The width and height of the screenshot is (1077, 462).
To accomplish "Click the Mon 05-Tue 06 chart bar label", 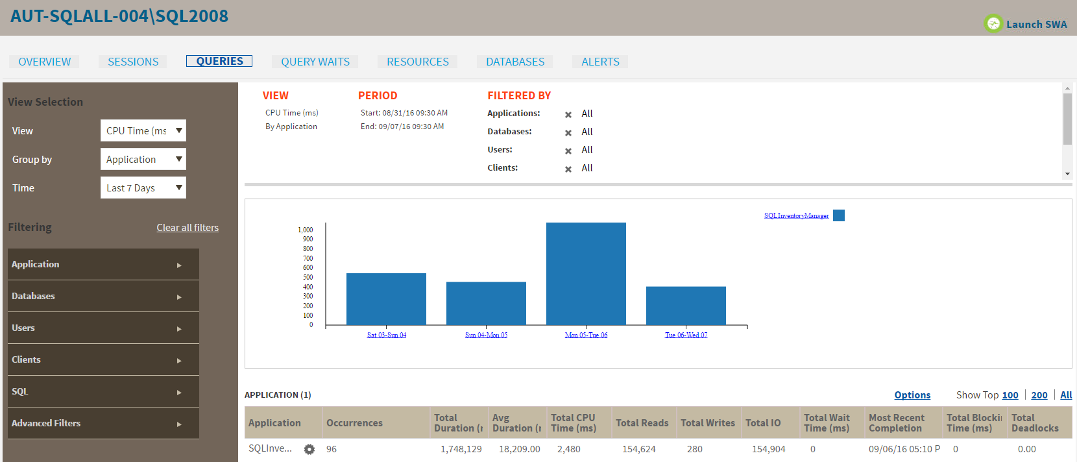I will pos(586,335).
